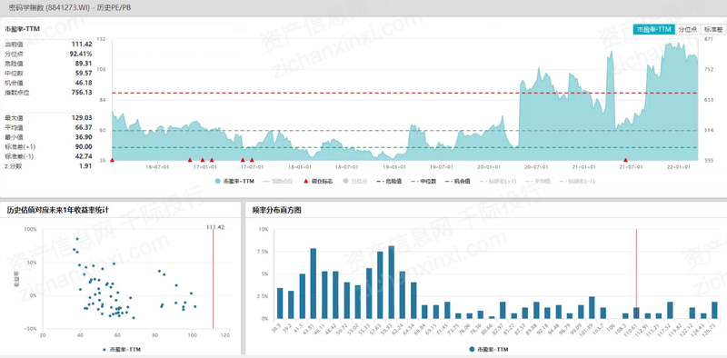This screenshot has height=358, width=727.
Task: Switch to the 标准差 tab
Action: coord(713,29)
